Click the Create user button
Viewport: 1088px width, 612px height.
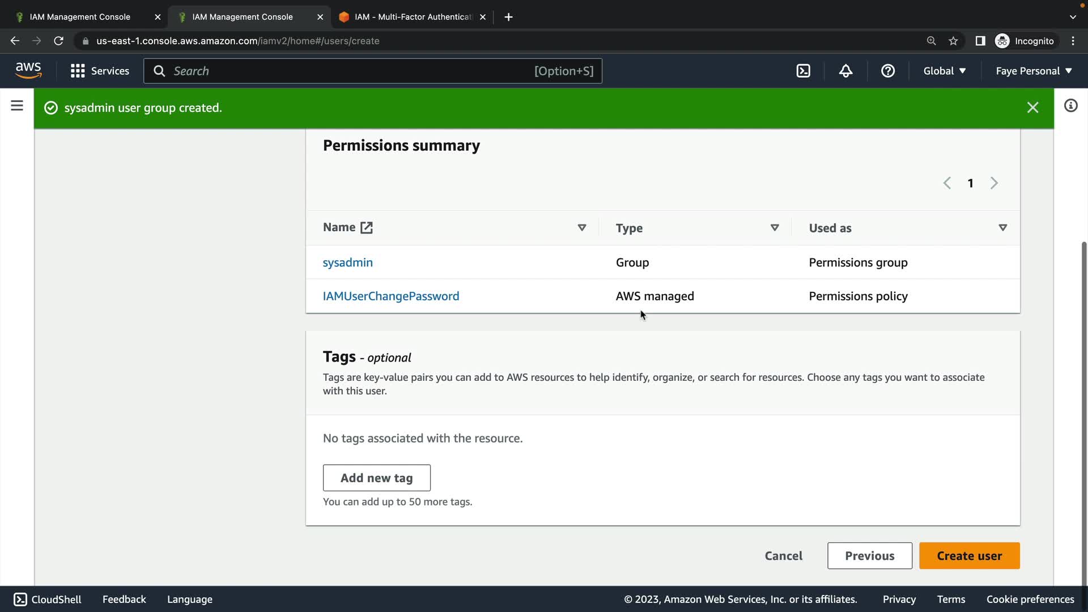969,556
